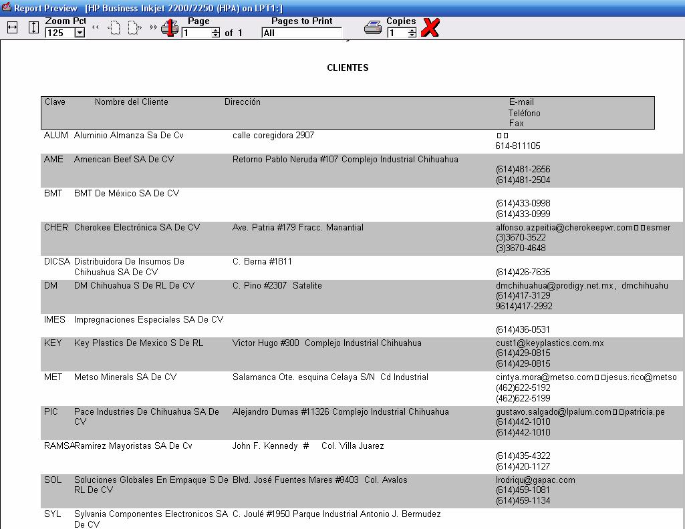
Task: Click email lrodriqu@gapac.com
Action: pyautogui.click(x=535, y=480)
